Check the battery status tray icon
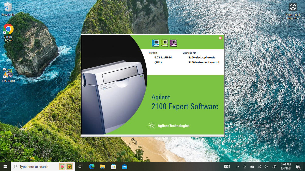 point(252,166)
